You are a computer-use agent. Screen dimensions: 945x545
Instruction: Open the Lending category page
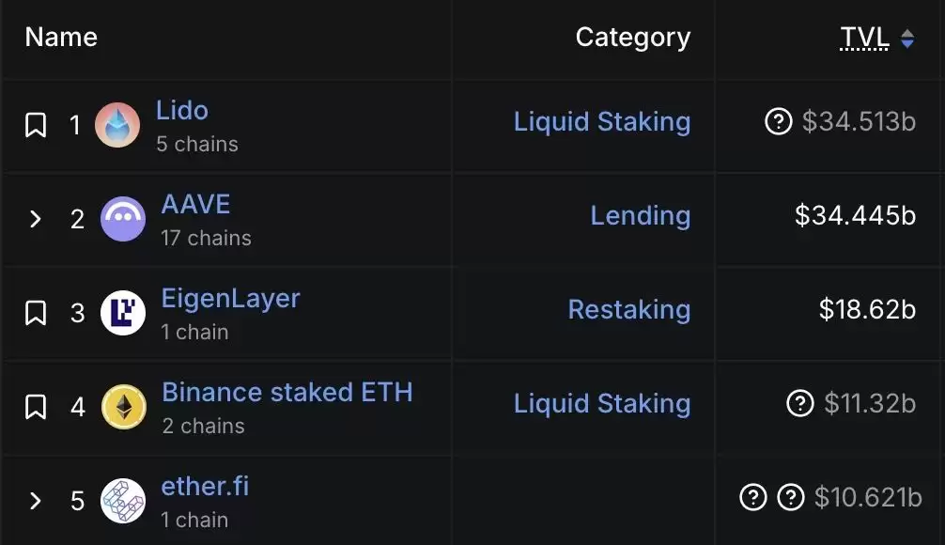click(x=640, y=216)
